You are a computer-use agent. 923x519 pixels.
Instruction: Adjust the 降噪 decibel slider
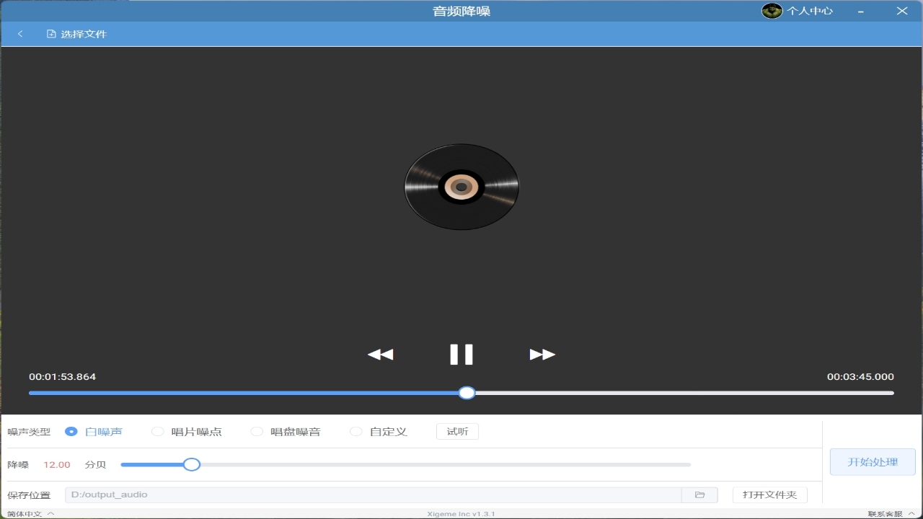[x=192, y=464]
